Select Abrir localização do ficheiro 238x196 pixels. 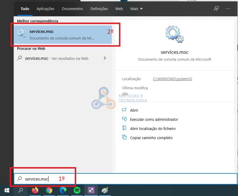point(153,129)
